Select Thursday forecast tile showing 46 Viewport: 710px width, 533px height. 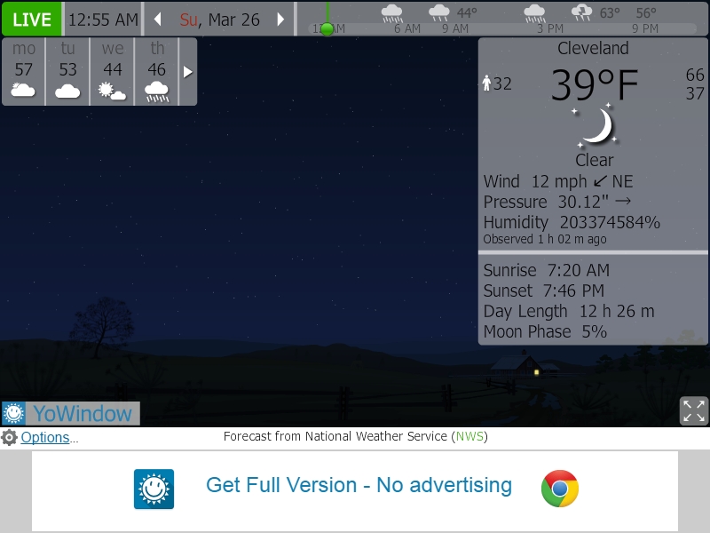pos(157,72)
